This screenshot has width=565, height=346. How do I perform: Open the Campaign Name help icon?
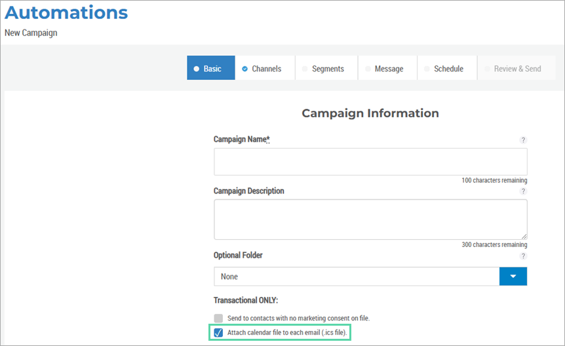tap(523, 140)
